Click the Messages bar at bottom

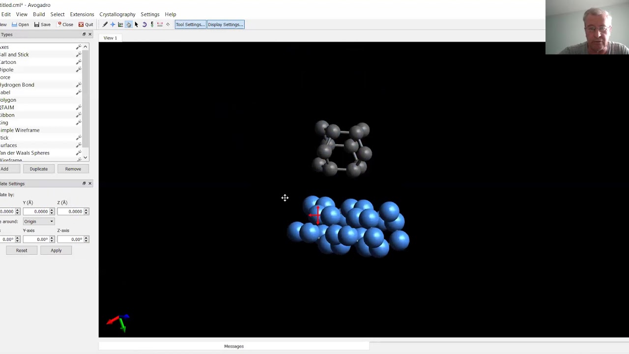[234, 346]
